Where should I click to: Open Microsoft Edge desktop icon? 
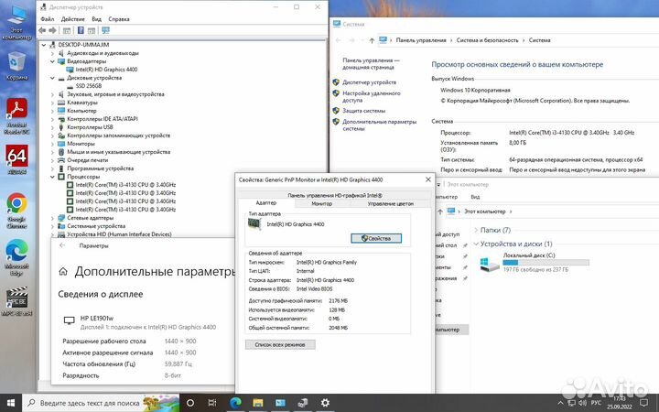16,257
